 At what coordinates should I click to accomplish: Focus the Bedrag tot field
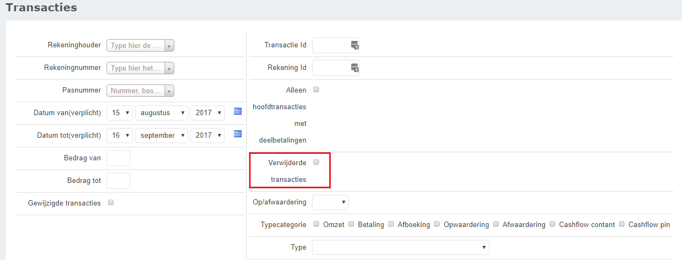click(118, 181)
